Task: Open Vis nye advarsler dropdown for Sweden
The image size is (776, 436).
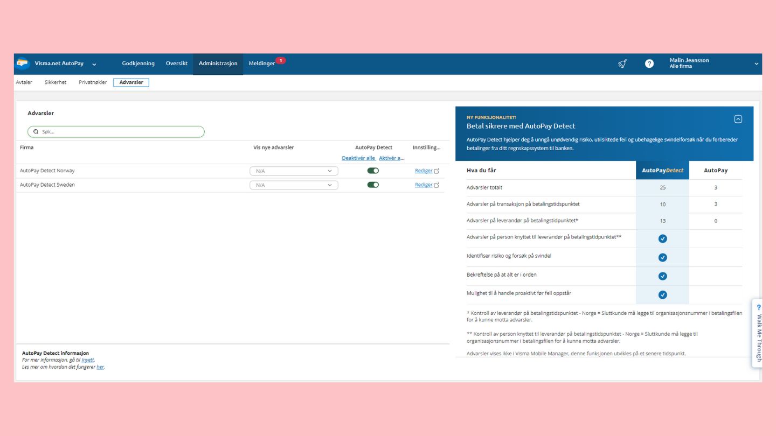Action: coord(294,185)
